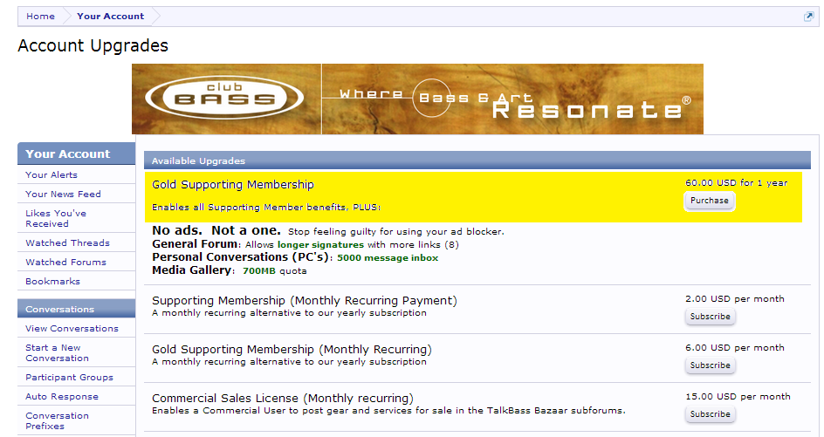This screenshot has height=437, width=824.
Task: Click the Conversations sidebar heading
Action: pyautogui.click(x=76, y=309)
